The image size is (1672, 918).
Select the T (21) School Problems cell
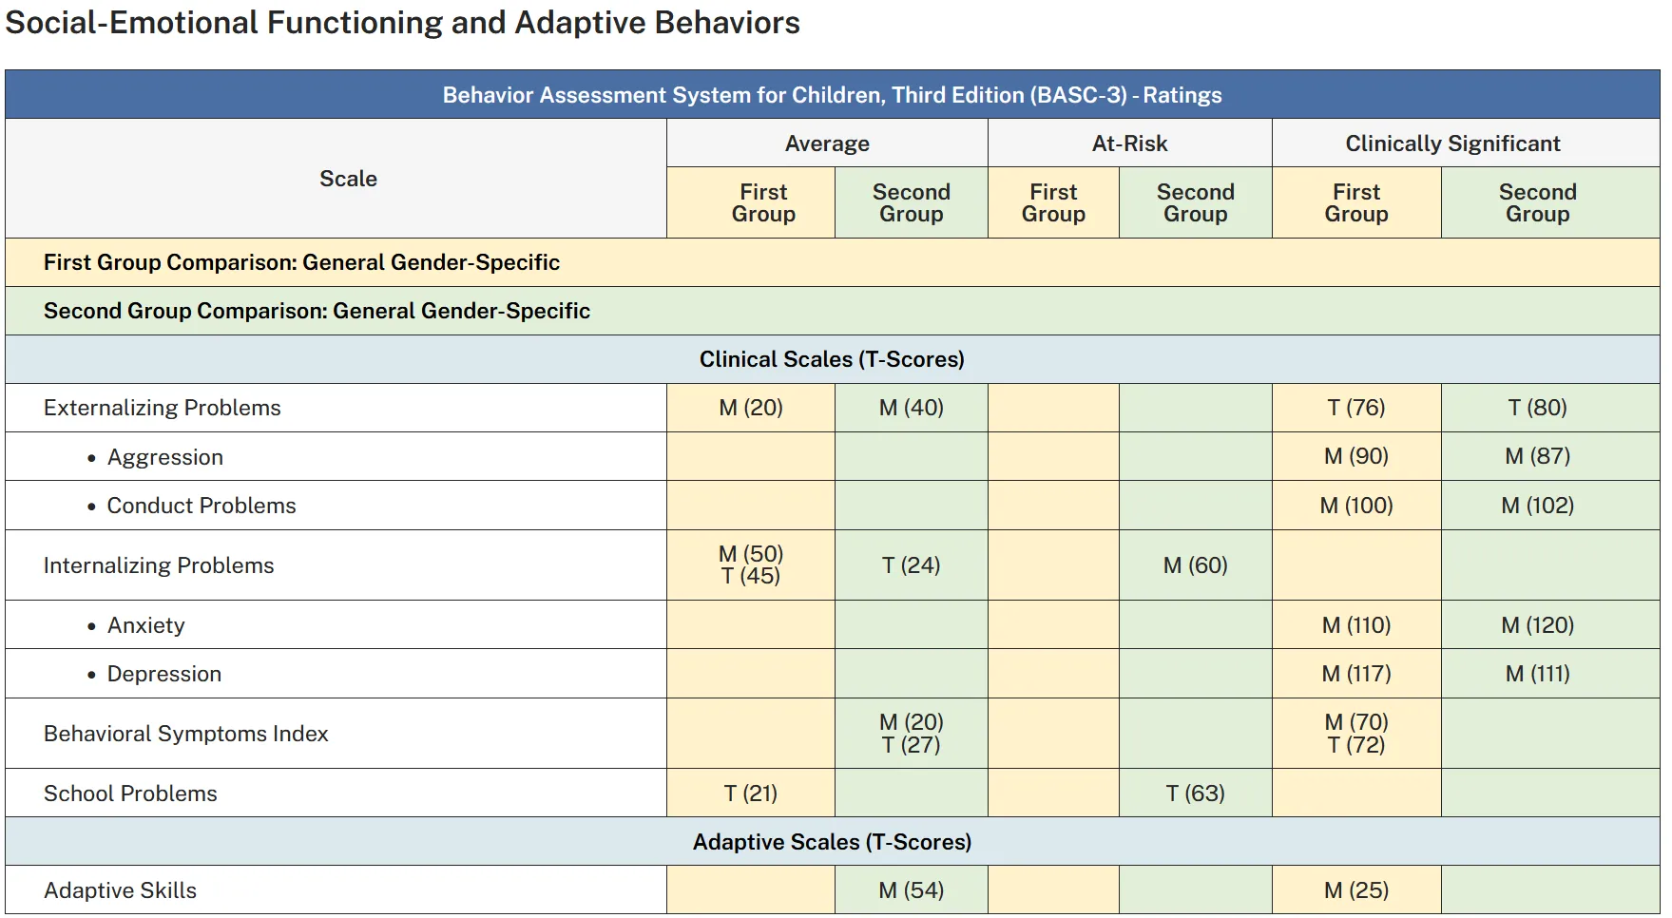751,794
